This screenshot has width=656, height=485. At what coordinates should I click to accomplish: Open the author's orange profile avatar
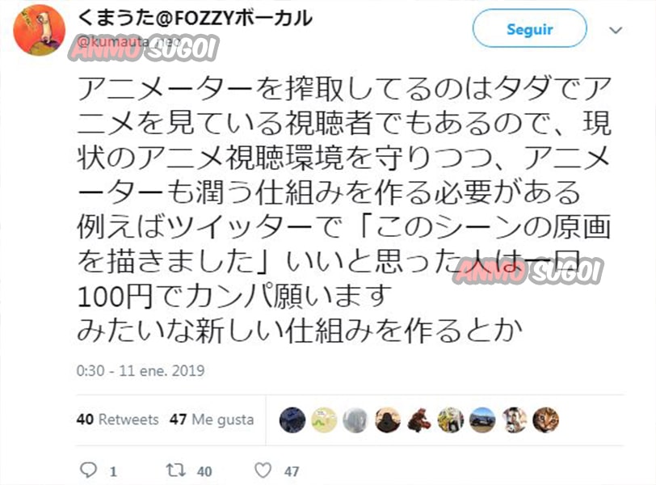(40, 30)
